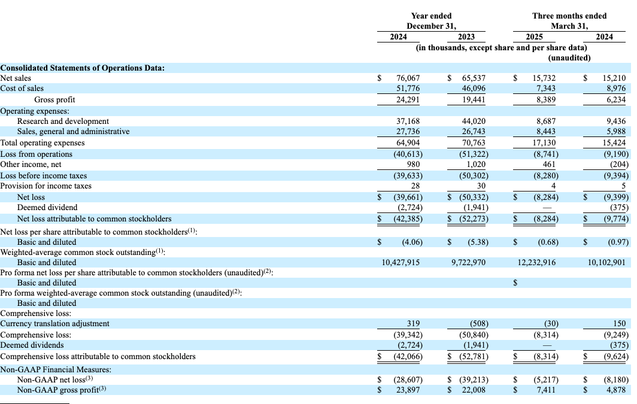
Task: Click Research and development row label
Action: pyautogui.click(x=63, y=121)
